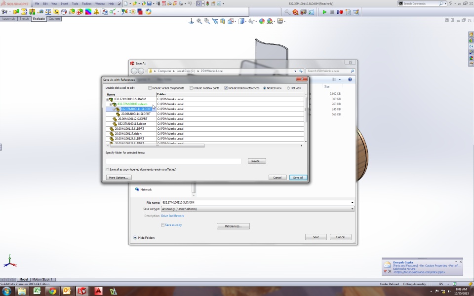This screenshot has width=474, height=296.
Task: Toggle Include virtual components checkbox
Action: click(150, 88)
